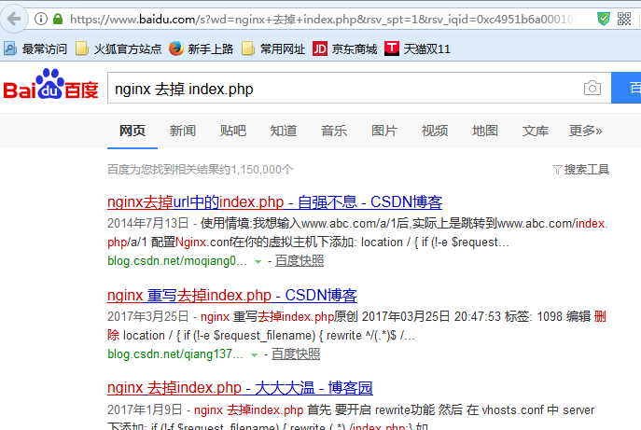Open image search camera icon
Viewport: 641px width, 430px height.
pyautogui.click(x=592, y=88)
